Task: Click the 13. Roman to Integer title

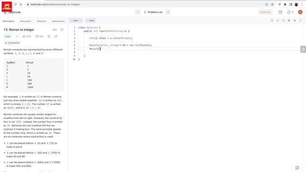Action: pyautogui.click(x=19, y=30)
